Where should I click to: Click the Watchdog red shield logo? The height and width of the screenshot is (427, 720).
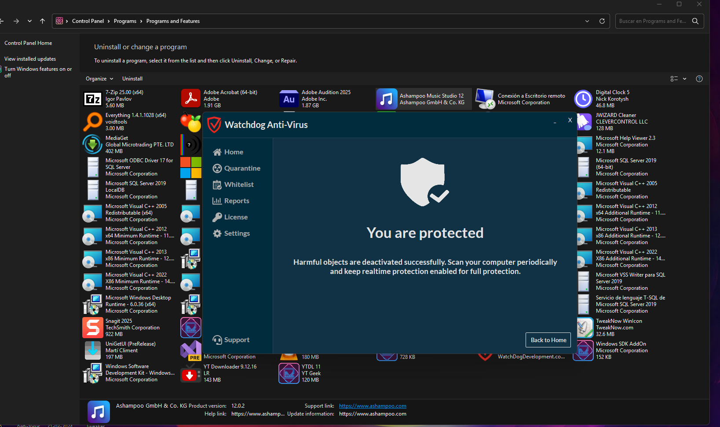pos(214,125)
